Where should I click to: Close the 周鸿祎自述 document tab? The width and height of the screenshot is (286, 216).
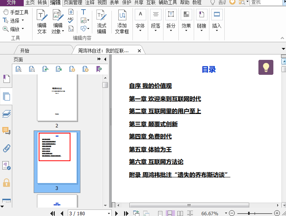point(139,51)
